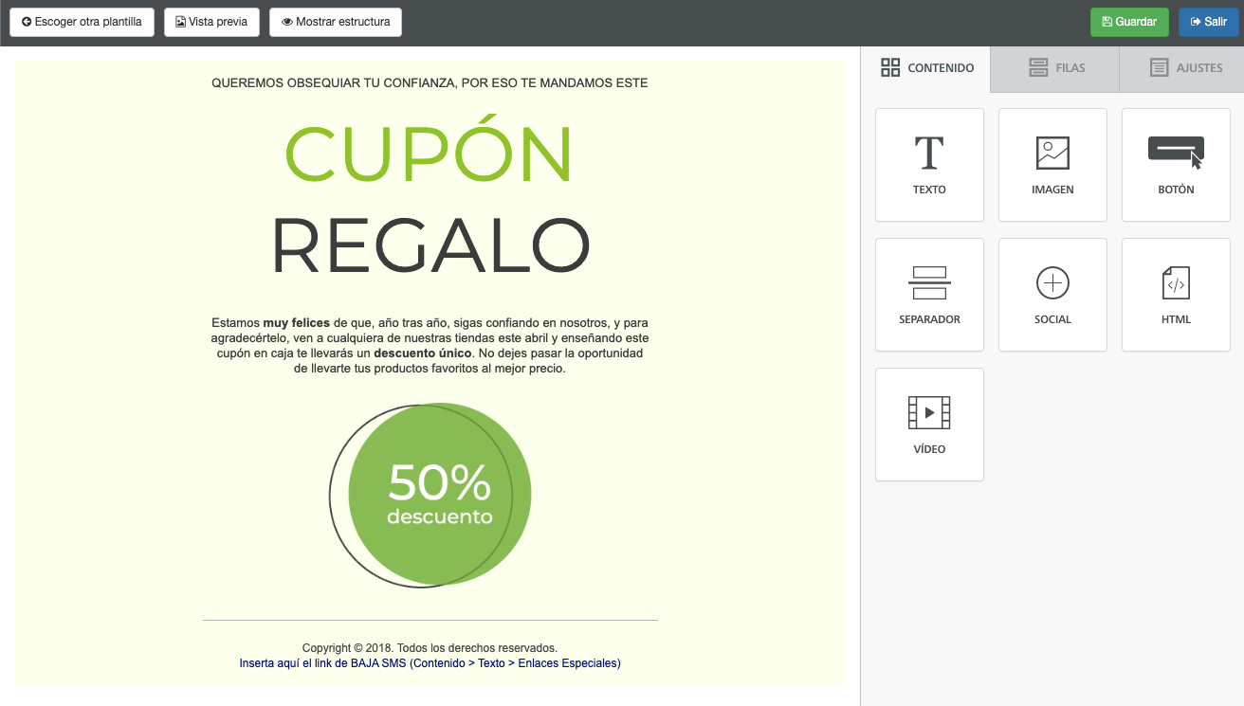Add a Vídeo element
The image size is (1244, 706).
pyautogui.click(x=929, y=424)
